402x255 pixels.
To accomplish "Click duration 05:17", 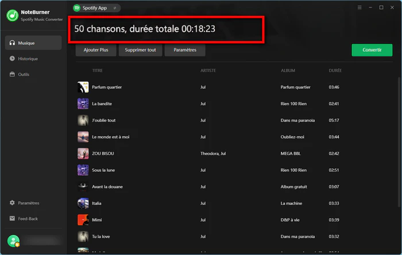I will tap(334, 120).
